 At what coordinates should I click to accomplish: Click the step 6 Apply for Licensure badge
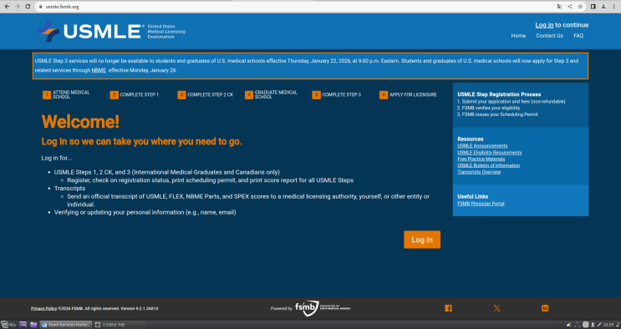pos(384,95)
